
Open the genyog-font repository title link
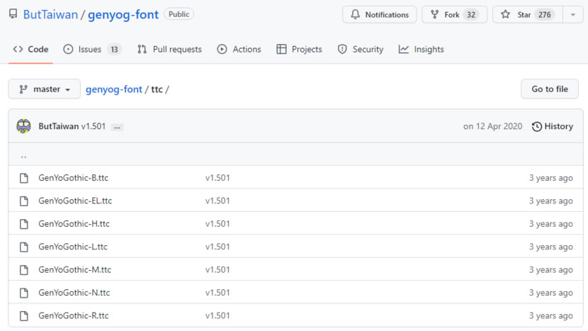click(123, 15)
